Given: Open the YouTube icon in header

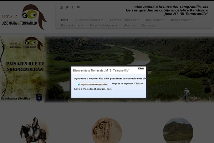Looking at the screenshot, I should click(x=78, y=7).
